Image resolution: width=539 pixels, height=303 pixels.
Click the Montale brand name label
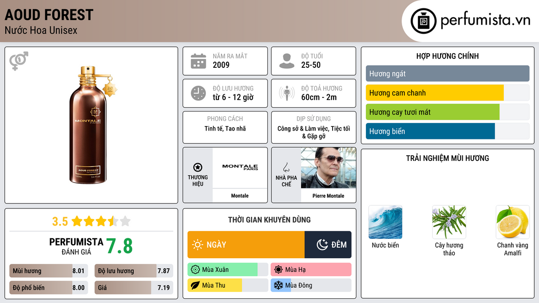(239, 196)
